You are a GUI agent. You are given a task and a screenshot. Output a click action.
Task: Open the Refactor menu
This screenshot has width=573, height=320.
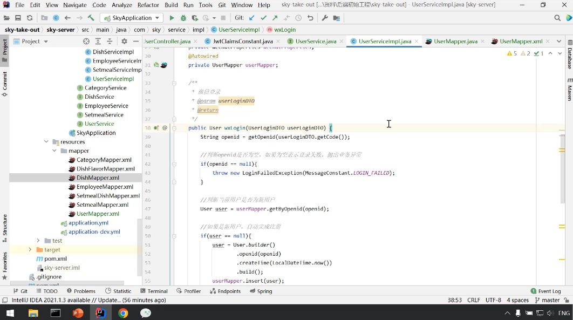point(148,5)
